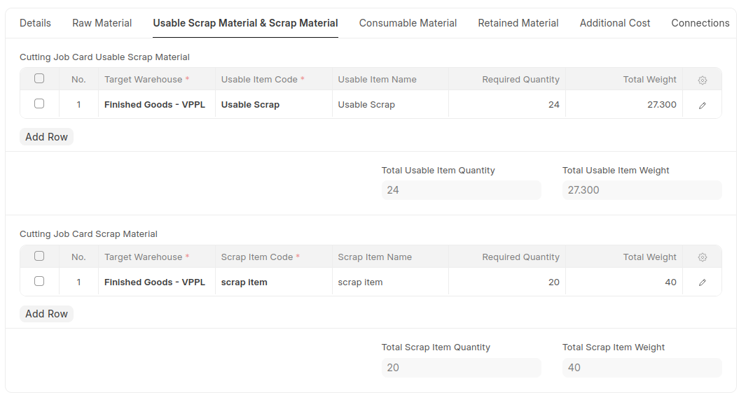Edit the Usable Scrap row via pencil icon
Image resolution: width=746 pixels, height=402 pixels.
[x=703, y=106]
